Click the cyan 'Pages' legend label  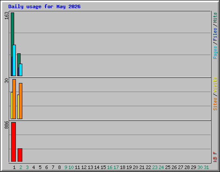[x=215, y=52]
